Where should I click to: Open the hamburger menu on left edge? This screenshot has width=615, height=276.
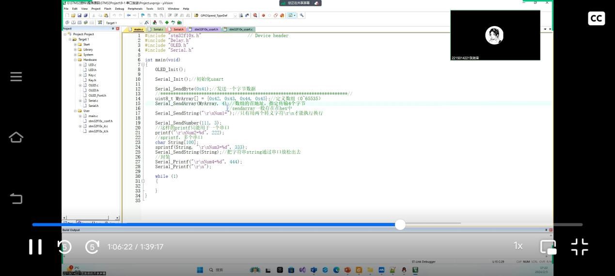[16, 76]
